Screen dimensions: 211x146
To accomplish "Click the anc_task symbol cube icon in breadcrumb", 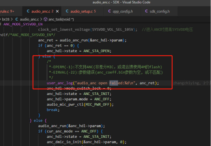I will tap(46, 19).
